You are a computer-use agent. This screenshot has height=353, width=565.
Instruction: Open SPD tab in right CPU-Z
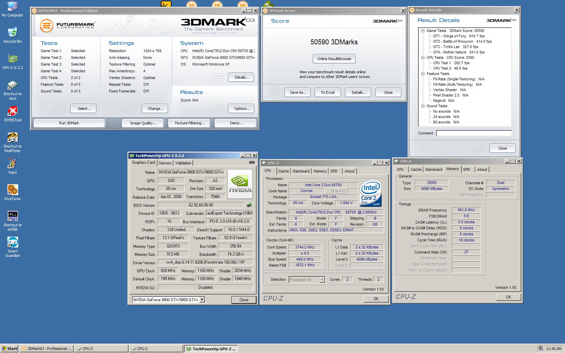pyautogui.click(x=466, y=169)
